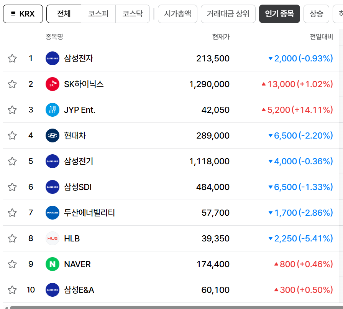
Task: Click the 42,050 price value
Action: tap(215, 110)
